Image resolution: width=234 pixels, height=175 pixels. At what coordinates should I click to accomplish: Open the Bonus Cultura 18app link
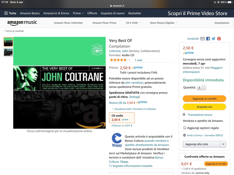click(x=136, y=160)
